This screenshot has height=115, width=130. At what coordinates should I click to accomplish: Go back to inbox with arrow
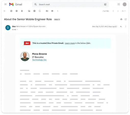point(5,11)
